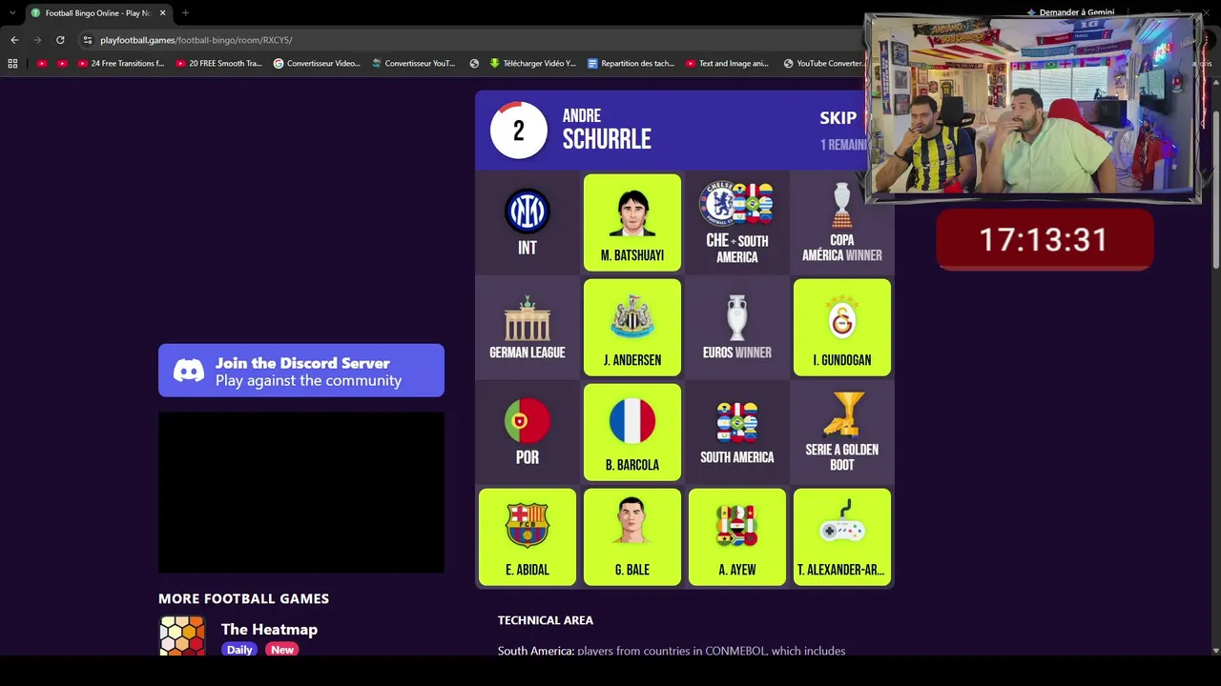1221x686 pixels.
Task: Click the webcam overlay of two streamers
Action: pyautogui.click(x=1032, y=108)
